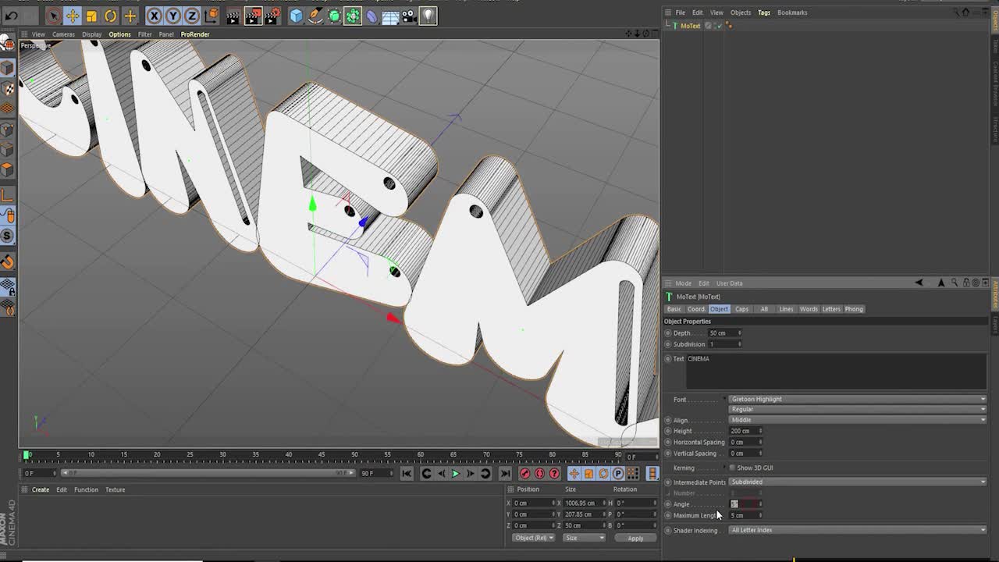999x562 pixels.
Task: Toggle Align parameter keyframe circle
Action: pos(667,420)
